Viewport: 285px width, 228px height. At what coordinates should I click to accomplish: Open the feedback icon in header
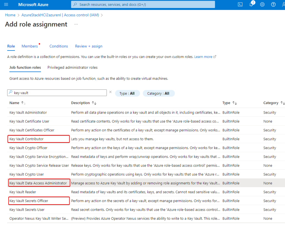[283, 4]
